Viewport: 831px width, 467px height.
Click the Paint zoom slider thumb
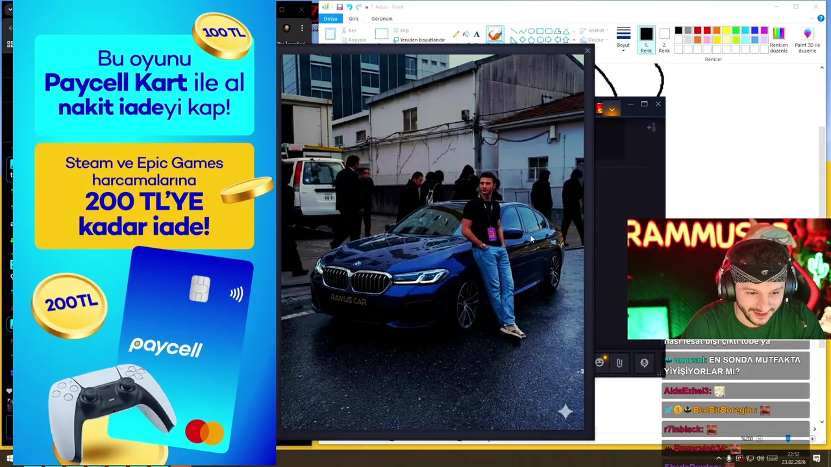pos(788,439)
